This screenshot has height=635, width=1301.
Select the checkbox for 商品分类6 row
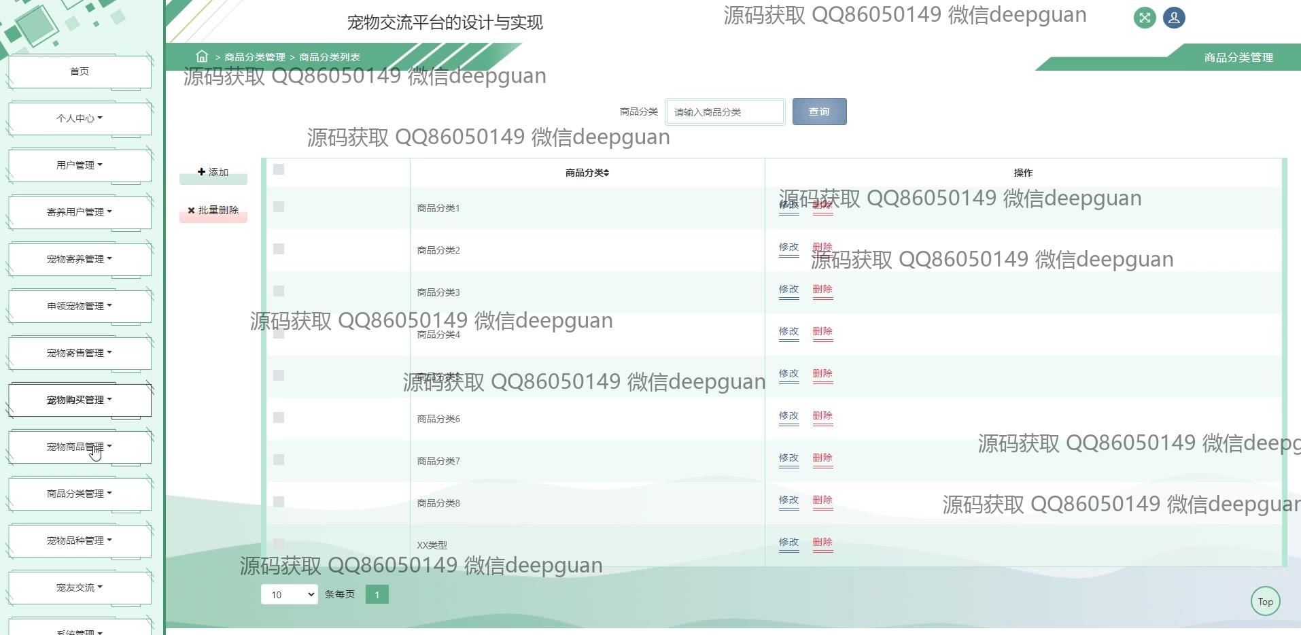point(279,417)
